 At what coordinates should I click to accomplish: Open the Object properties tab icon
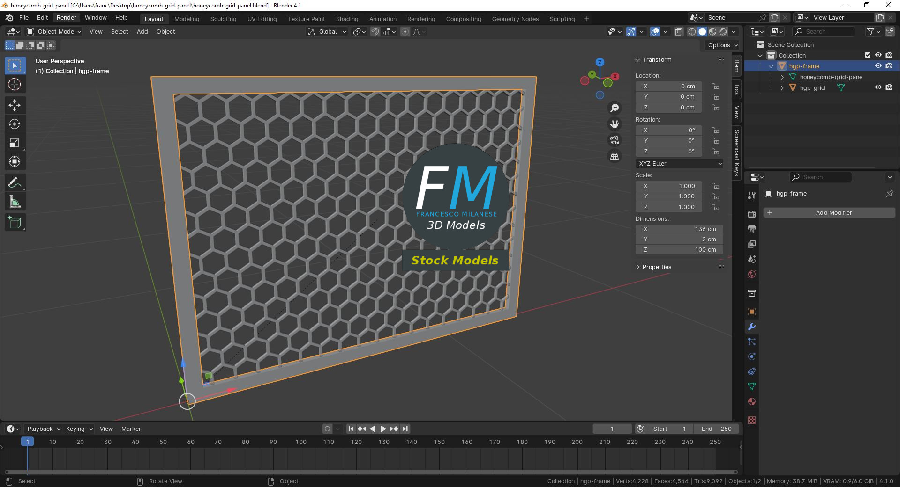[752, 312]
